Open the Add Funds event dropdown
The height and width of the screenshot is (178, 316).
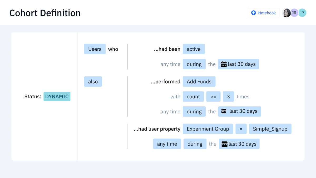[199, 81]
